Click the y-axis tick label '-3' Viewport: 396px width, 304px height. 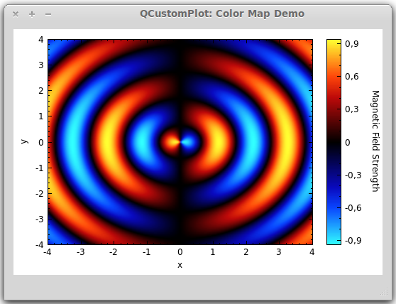coord(40,219)
